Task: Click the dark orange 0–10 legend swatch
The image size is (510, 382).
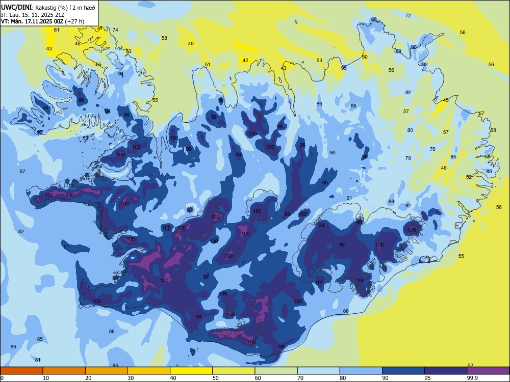Action: click(x=21, y=371)
